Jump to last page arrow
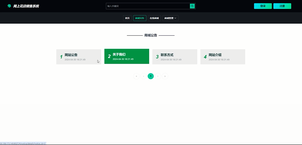Viewport: 302px width, 145px height. 165,76
